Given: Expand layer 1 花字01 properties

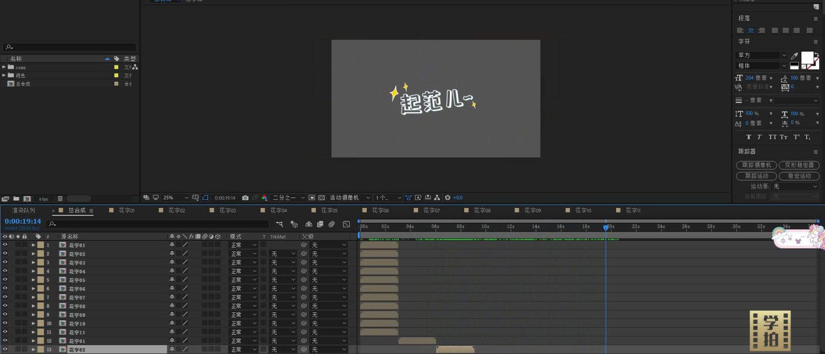Looking at the screenshot, I should [x=33, y=245].
